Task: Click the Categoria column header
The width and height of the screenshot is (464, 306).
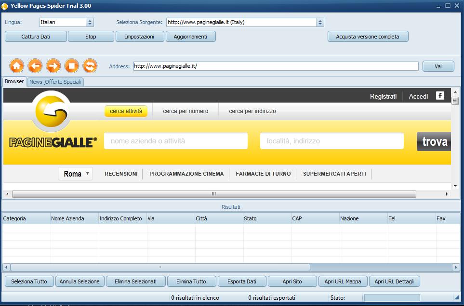Action: click(x=27, y=218)
